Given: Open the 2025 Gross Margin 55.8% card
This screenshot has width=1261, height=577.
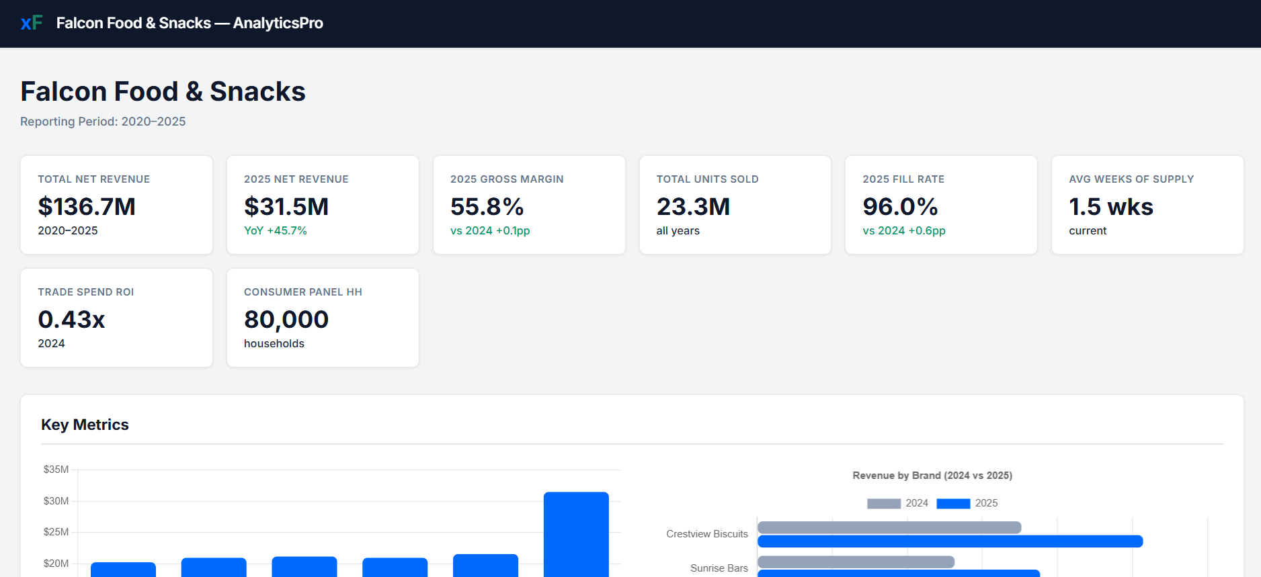Looking at the screenshot, I should pyautogui.click(x=529, y=205).
